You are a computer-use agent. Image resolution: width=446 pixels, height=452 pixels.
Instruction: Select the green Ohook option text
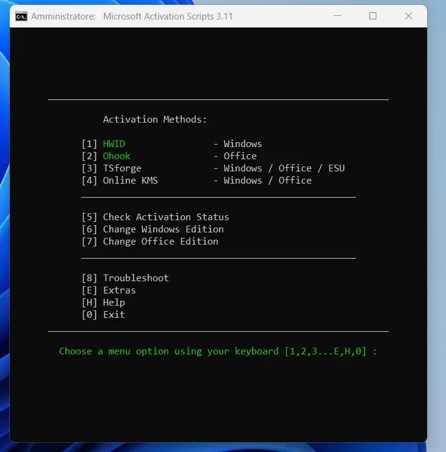click(117, 156)
